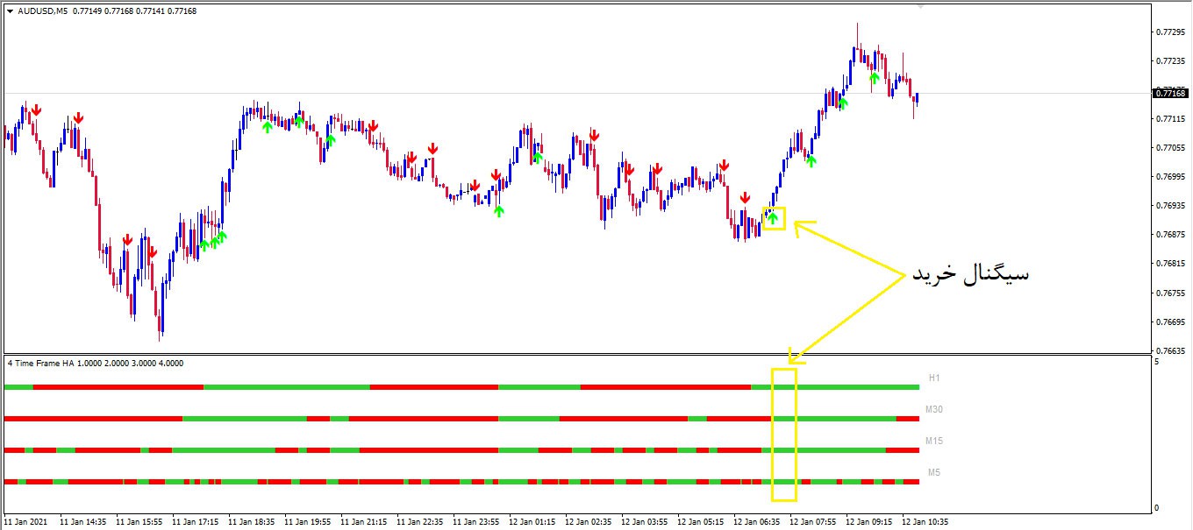The width and height of the screenshot is (1193, 530).
Task: Click the 12 Jan 06:35 time label
Action: [757, 521]
